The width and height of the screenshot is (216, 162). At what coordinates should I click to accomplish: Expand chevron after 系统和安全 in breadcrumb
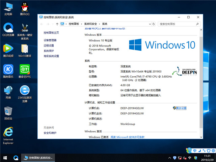[x=99, y=24]
